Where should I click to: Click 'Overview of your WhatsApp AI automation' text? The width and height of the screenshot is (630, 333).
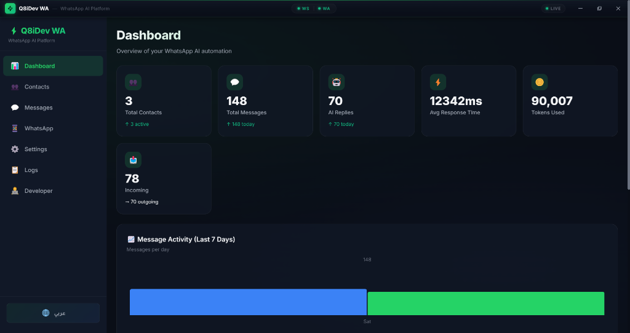click(x=174, y=51)
